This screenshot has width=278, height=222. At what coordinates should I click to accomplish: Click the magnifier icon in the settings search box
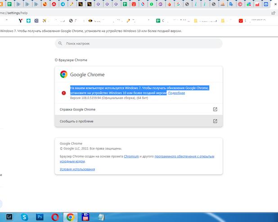[x=60, y=43]
